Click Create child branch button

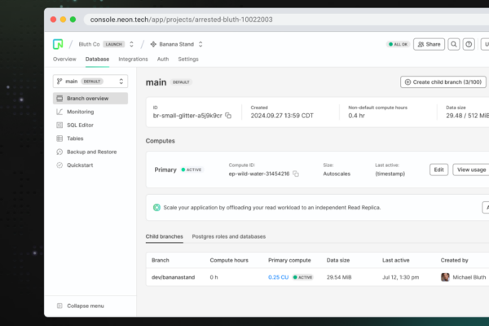(443, 82)
